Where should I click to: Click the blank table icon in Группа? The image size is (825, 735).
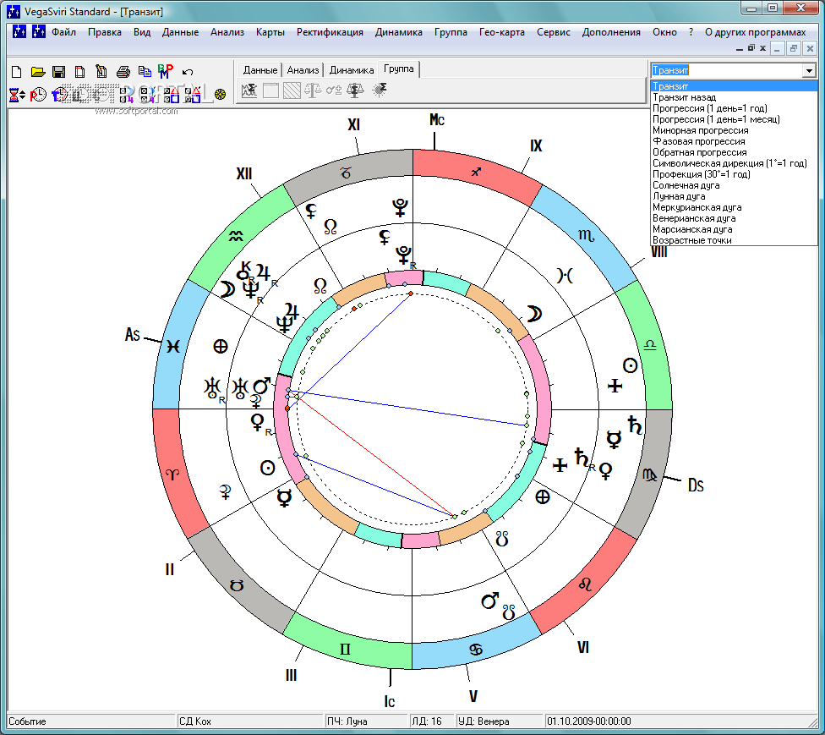[x=270, y=91]
